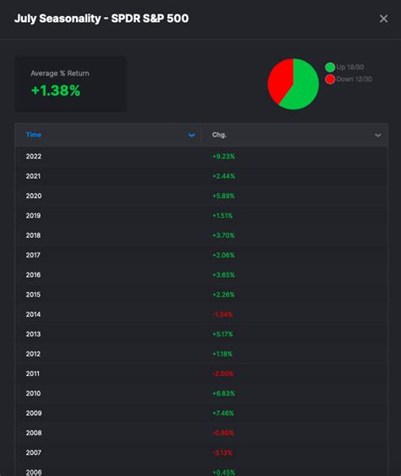
Task: Click the July Seasonality - SPDR S&P 500 title
Action: click(102, 19)
